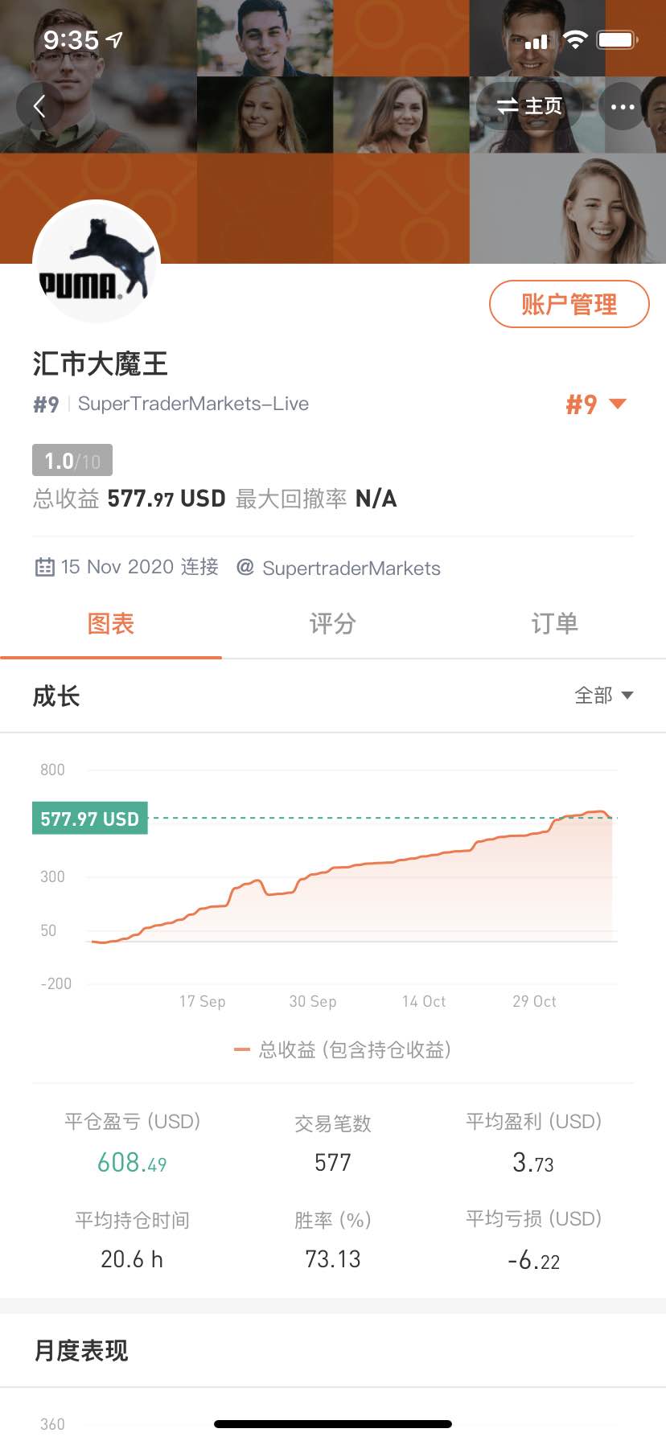Tap the 1.0/10 score badge
Image resolution: width=666 pixels, height=1441 pixels.
[72, 460]
